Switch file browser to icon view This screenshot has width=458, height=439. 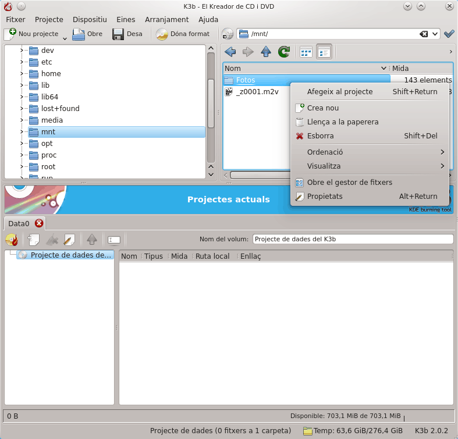click(x=306, y=52)
